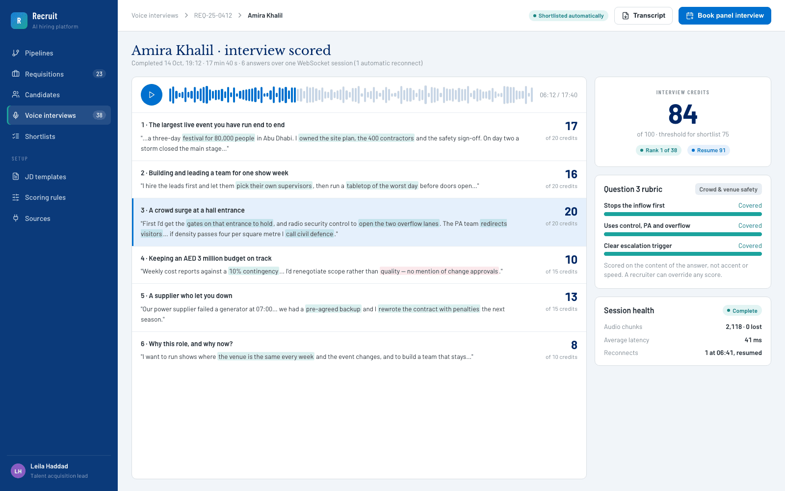Click the Scoring rules sliders icon
This screenshot has width=785, height=491.
tap(16, 197)
